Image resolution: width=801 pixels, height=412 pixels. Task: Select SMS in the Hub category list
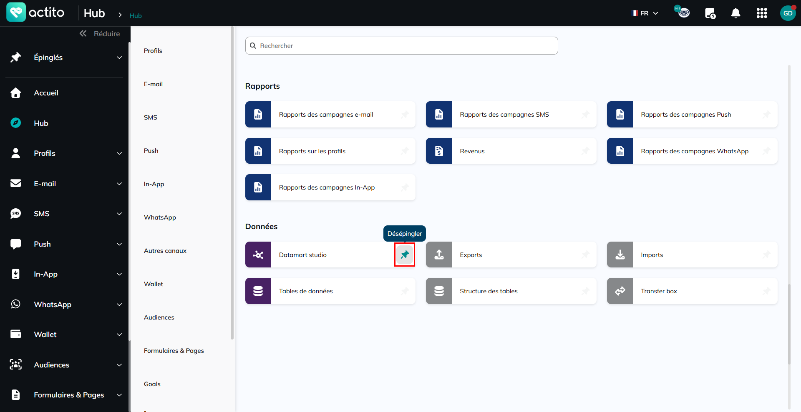(x=151, y=117)
